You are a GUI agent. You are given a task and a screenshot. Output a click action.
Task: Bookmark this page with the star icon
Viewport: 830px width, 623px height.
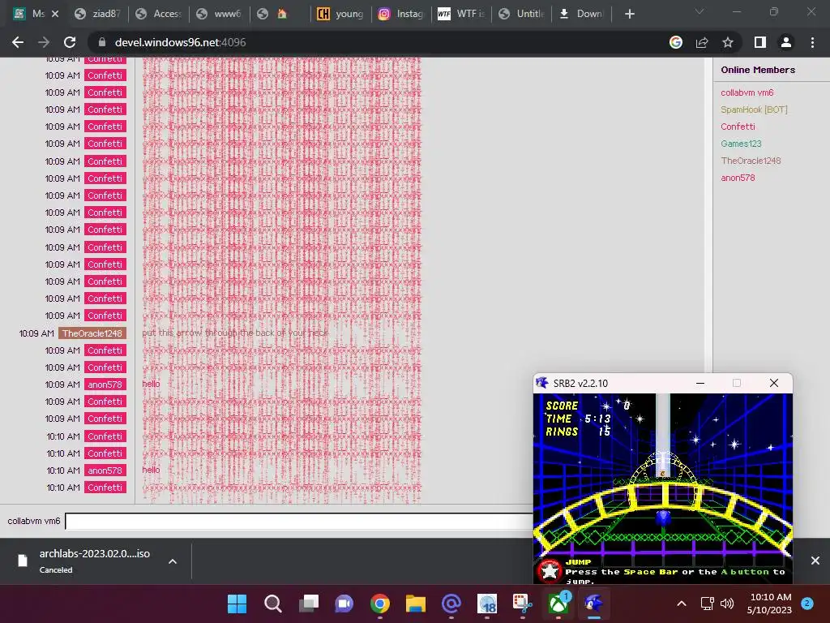click(x=728, y=42)
